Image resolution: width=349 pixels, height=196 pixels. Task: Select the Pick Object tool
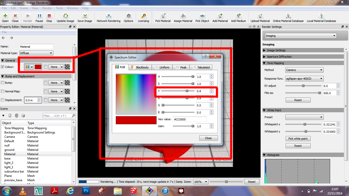[x=202, y=16]
